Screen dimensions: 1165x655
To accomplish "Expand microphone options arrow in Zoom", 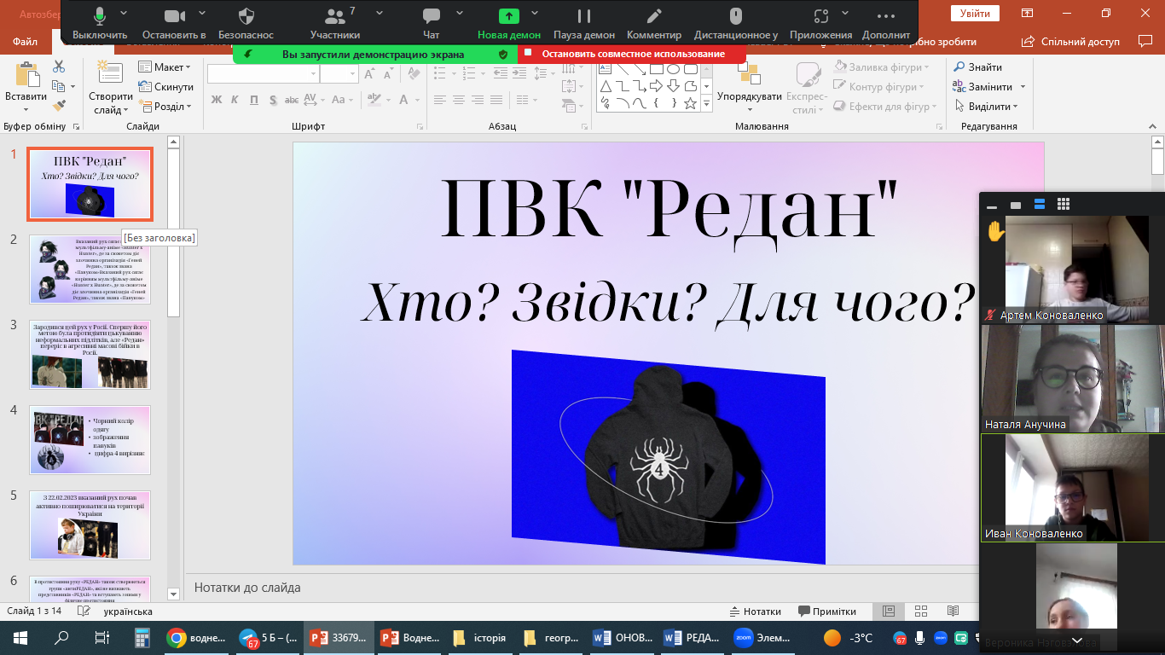I will click(125, 14).
